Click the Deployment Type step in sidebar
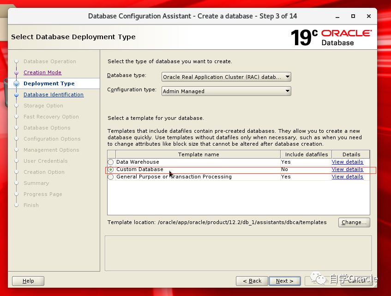The image size is (391, 296). pyautogui.click(x=49, y=83)
